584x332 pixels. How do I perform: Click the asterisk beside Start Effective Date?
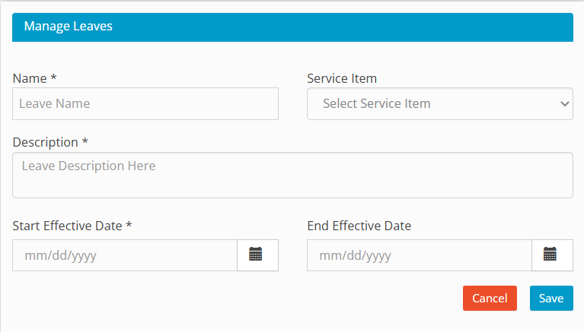129,226
